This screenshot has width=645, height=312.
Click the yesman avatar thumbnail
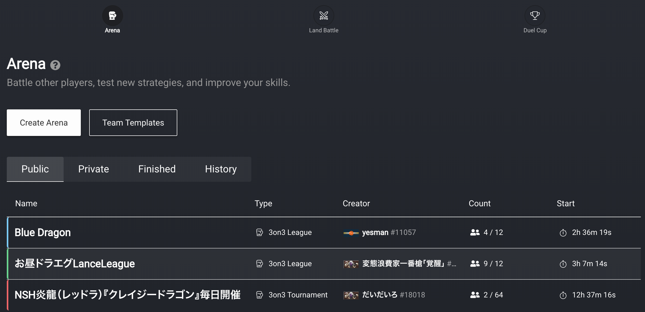click(351, 233)
